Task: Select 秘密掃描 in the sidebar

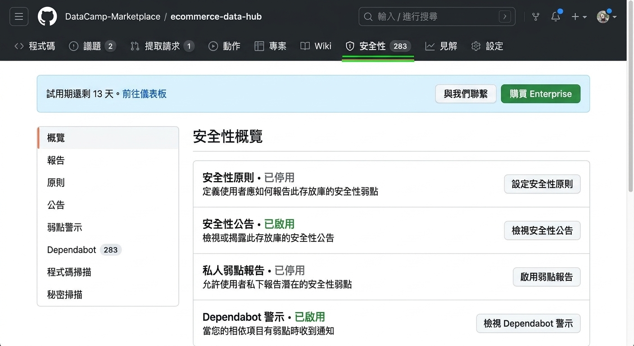Action: (108, 295)
